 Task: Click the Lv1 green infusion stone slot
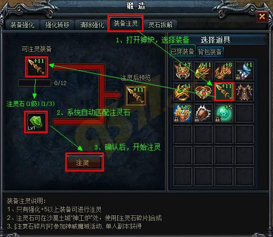(36, 122)
